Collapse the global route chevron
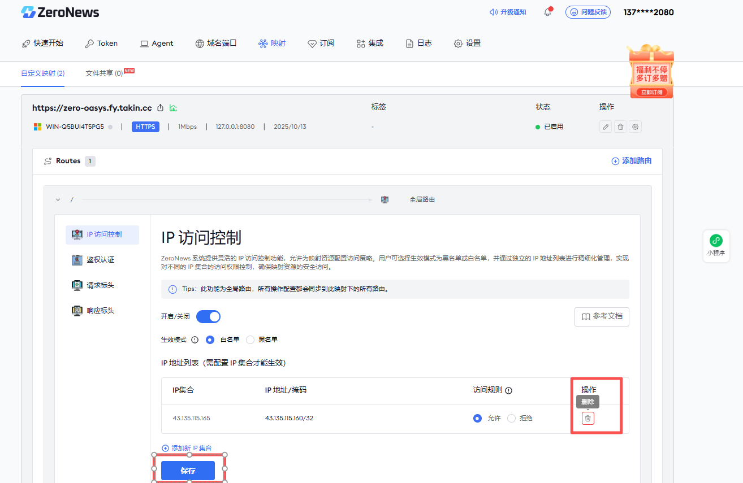 [58, 199]
